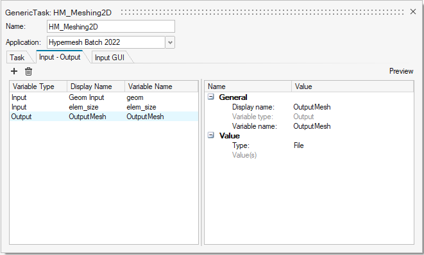
Task: Click the Type property label
Action: click(x=241, y=145)
